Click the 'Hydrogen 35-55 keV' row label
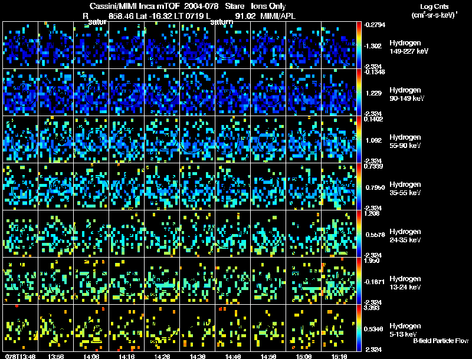The height and width of the screenshot is (359, 472). click(405, 189)
